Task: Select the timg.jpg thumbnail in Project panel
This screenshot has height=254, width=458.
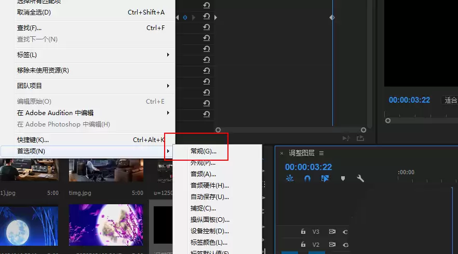Action: pos(106,170)
